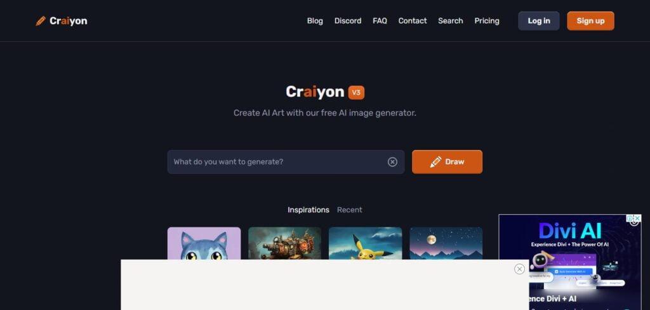
Task: Click the Craiyon pencil logo icon
Action: point(41,21)
